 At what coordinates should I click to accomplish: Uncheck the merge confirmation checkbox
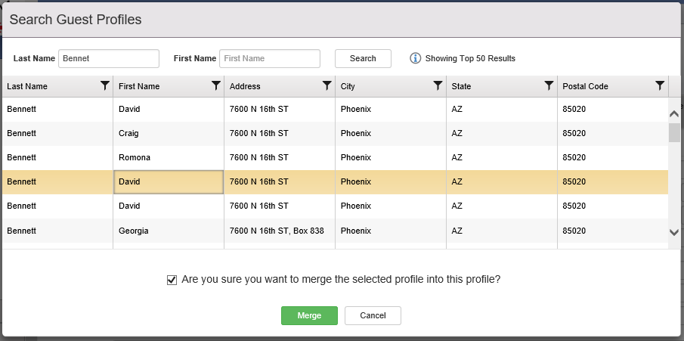point(172,280)
